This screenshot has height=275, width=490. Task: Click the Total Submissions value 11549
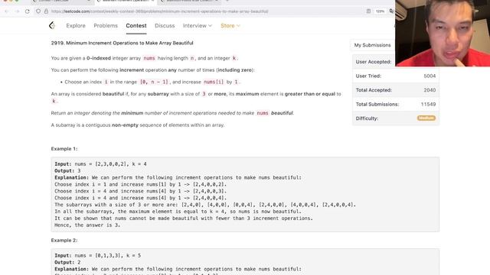[x=428, y=104]
